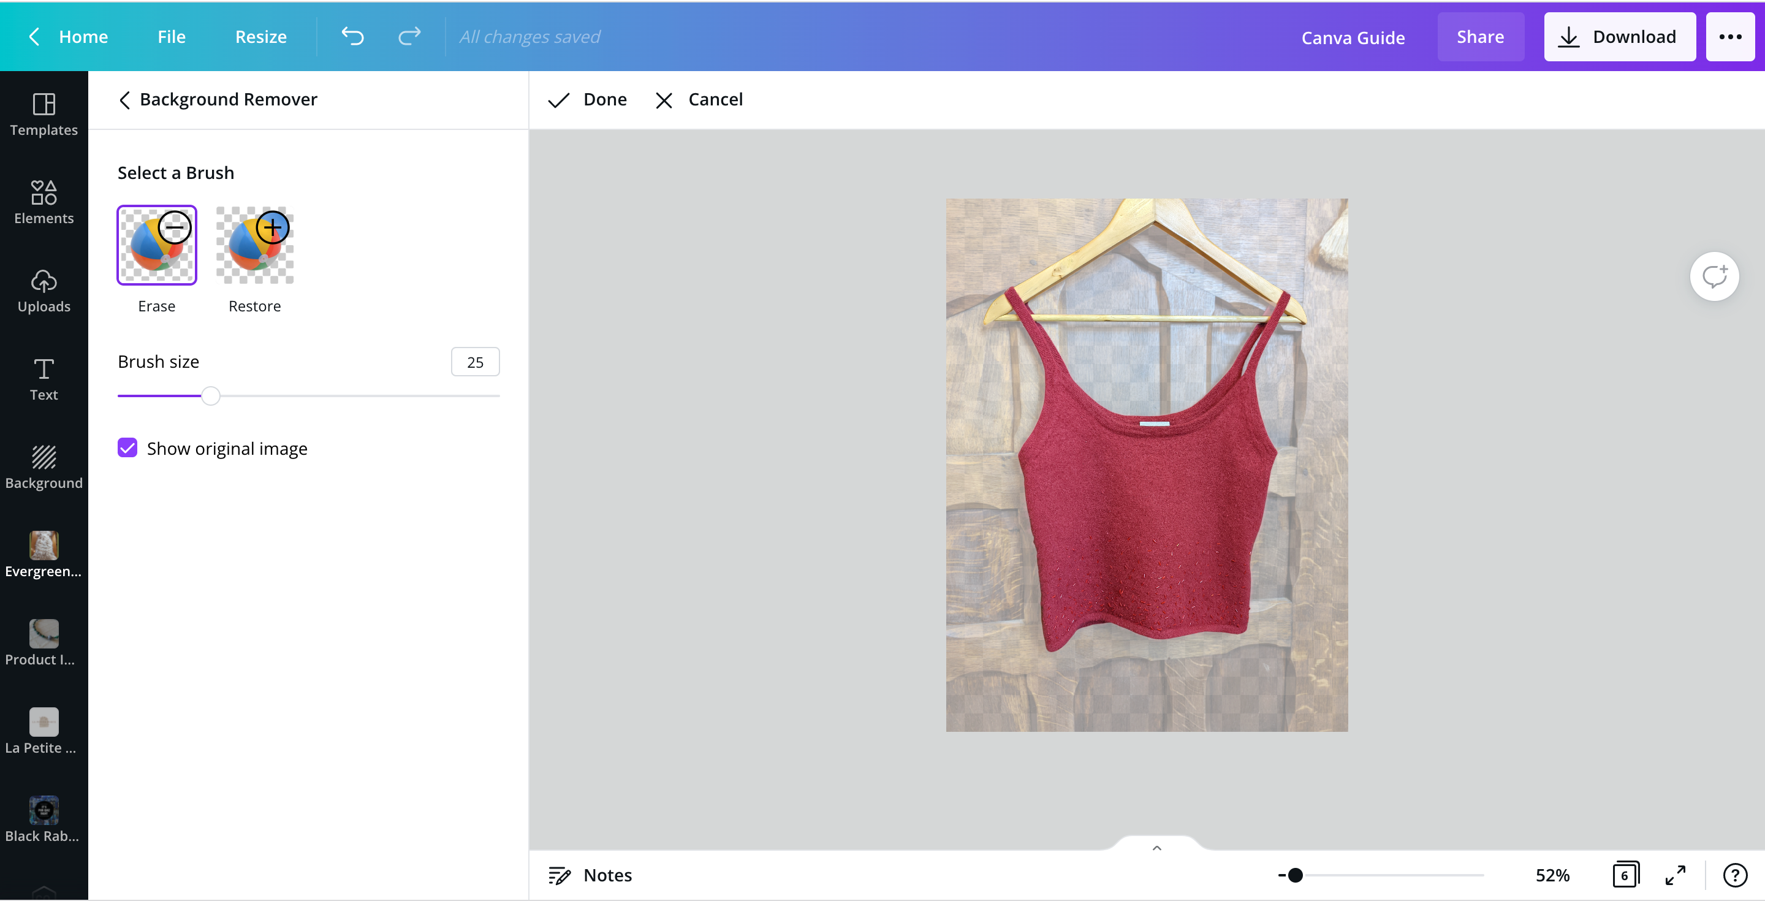This screenshot has width=1765, height=901.
Task: Select the Erase brush
Action: click(157, 245)
